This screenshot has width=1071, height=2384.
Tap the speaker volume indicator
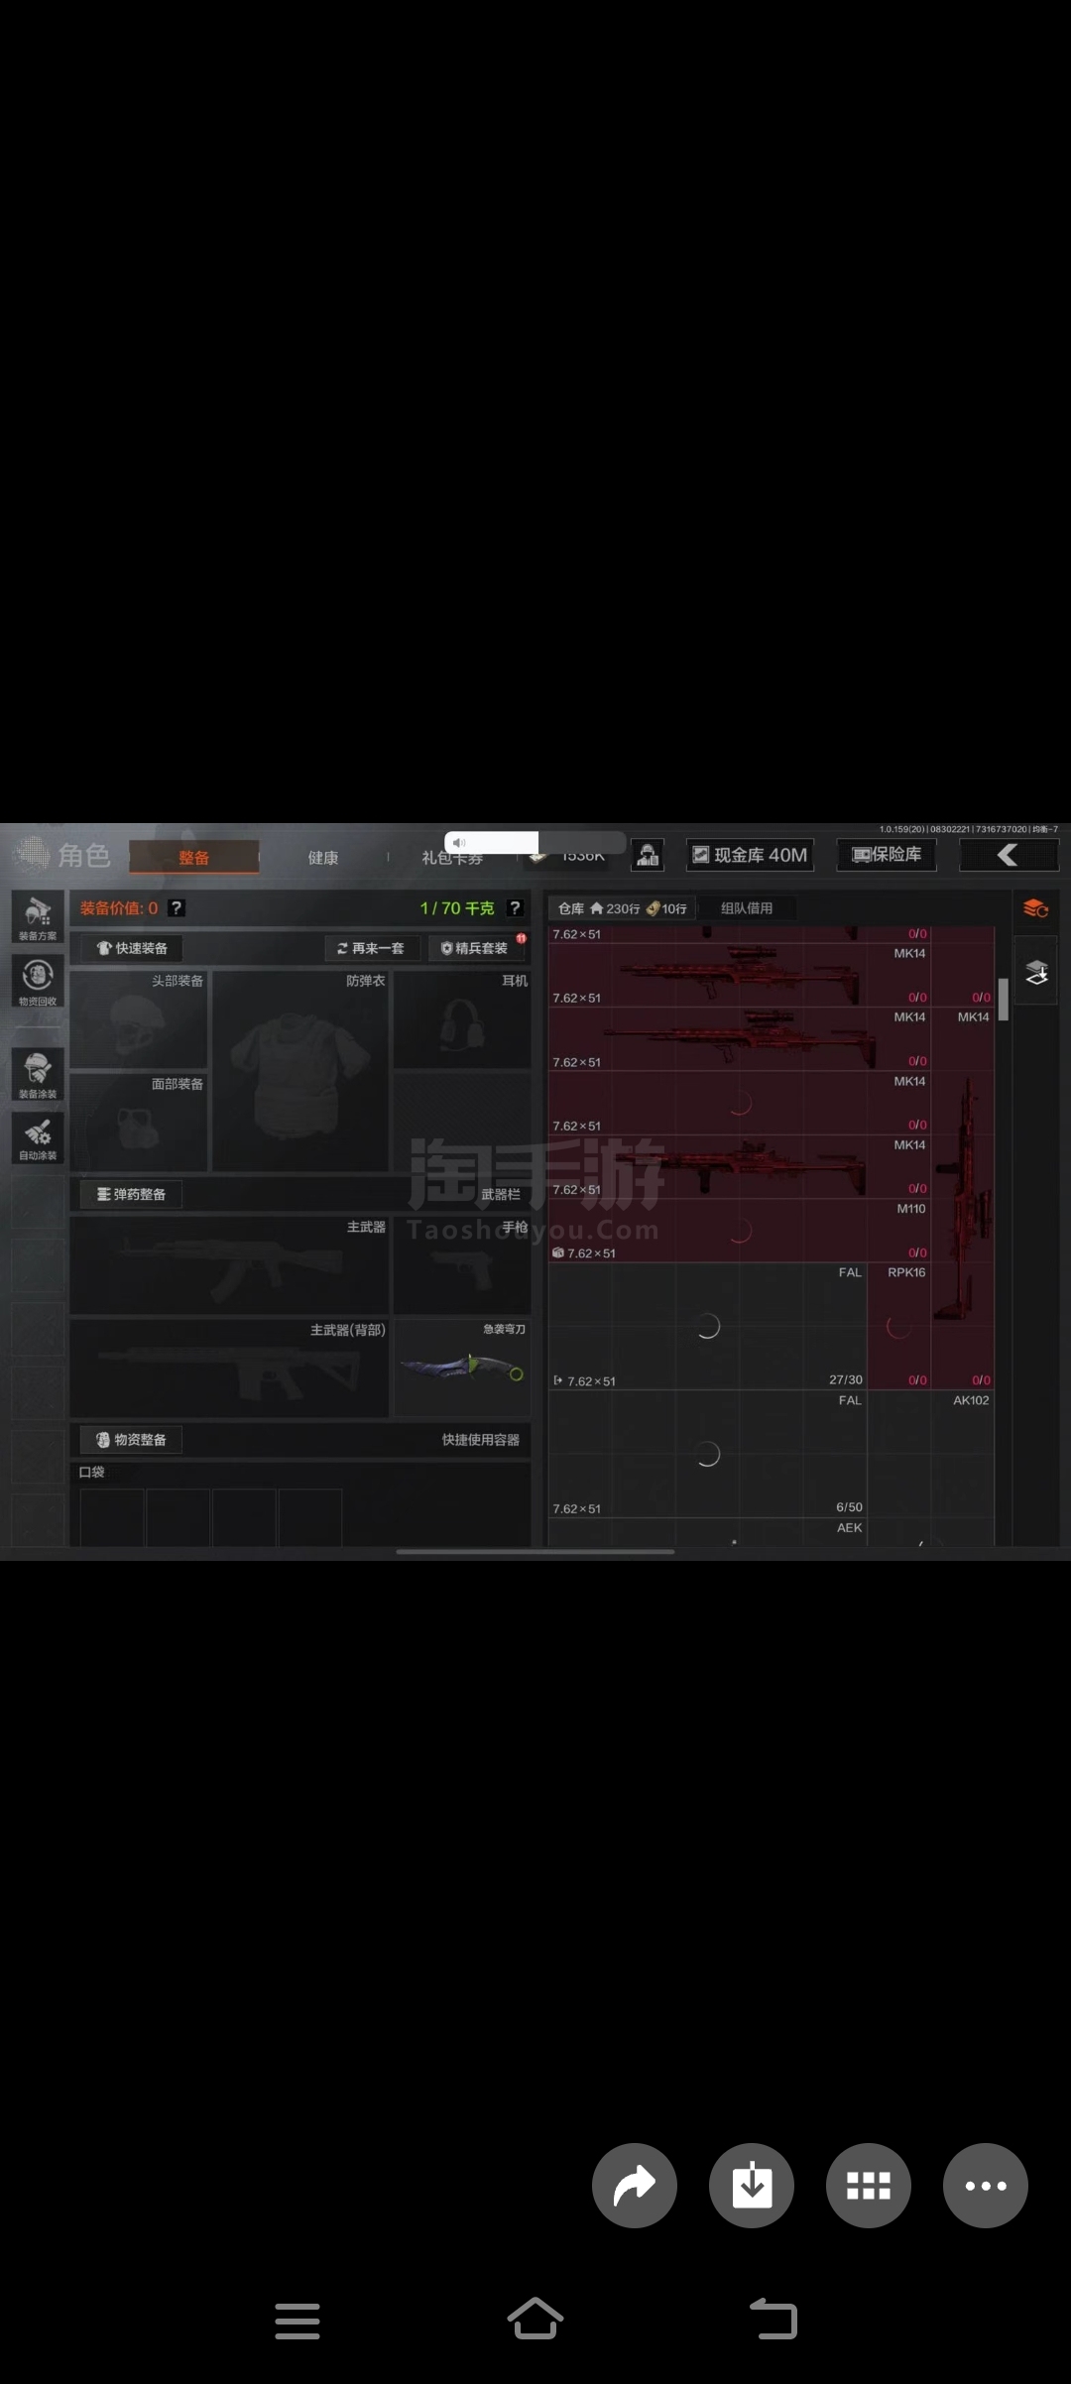[459, 843]
